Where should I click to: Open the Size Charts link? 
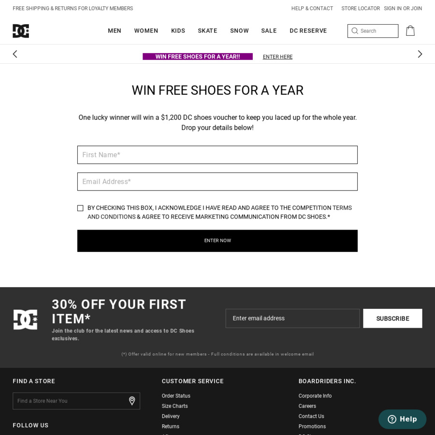[174, 406]
